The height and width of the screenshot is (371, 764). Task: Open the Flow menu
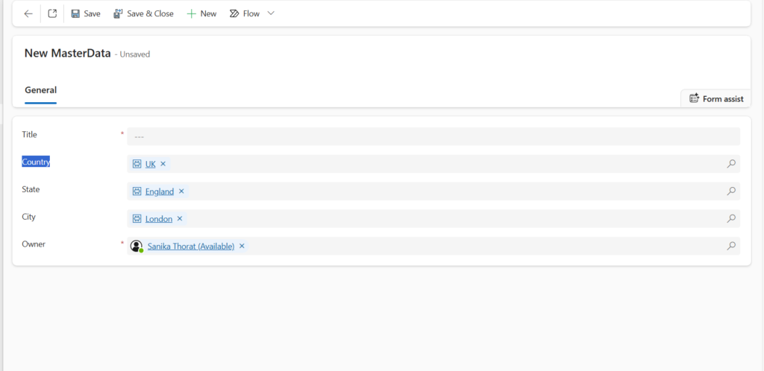click(245, 13)
